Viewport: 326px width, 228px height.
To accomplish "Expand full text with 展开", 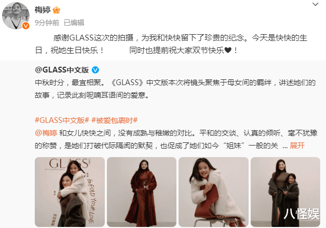I will pyautogui.click(x=297, y=146).
